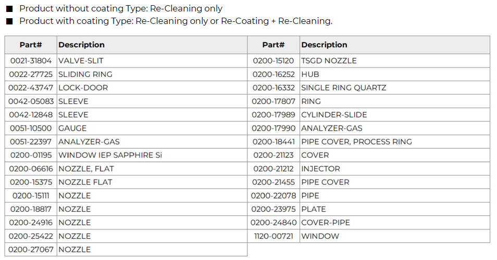Click part number 0200-27067
The width and height of the screenshot is (497, 260).
31,250
